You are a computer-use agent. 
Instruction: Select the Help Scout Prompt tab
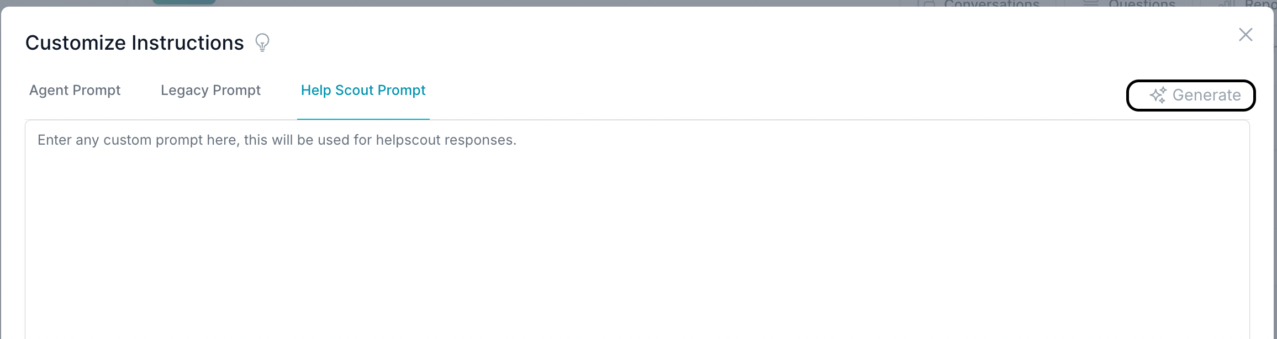point(363,91)
